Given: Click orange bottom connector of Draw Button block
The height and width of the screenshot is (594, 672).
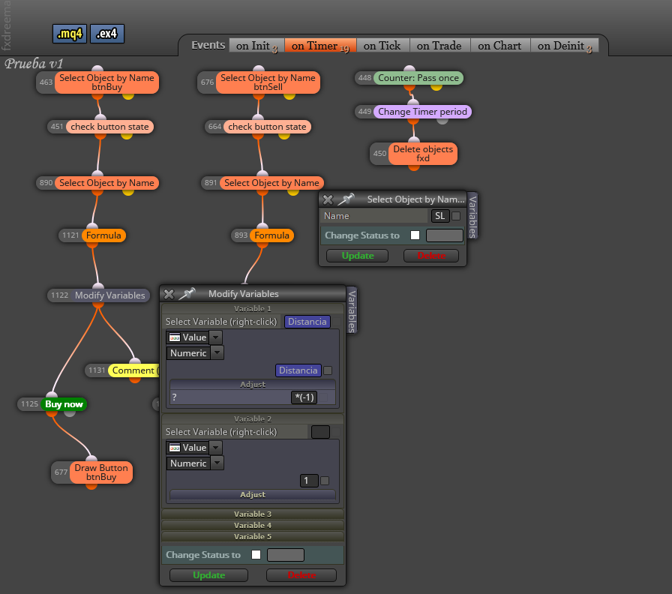Looking at the screenshot, I should tap(91, 485).
